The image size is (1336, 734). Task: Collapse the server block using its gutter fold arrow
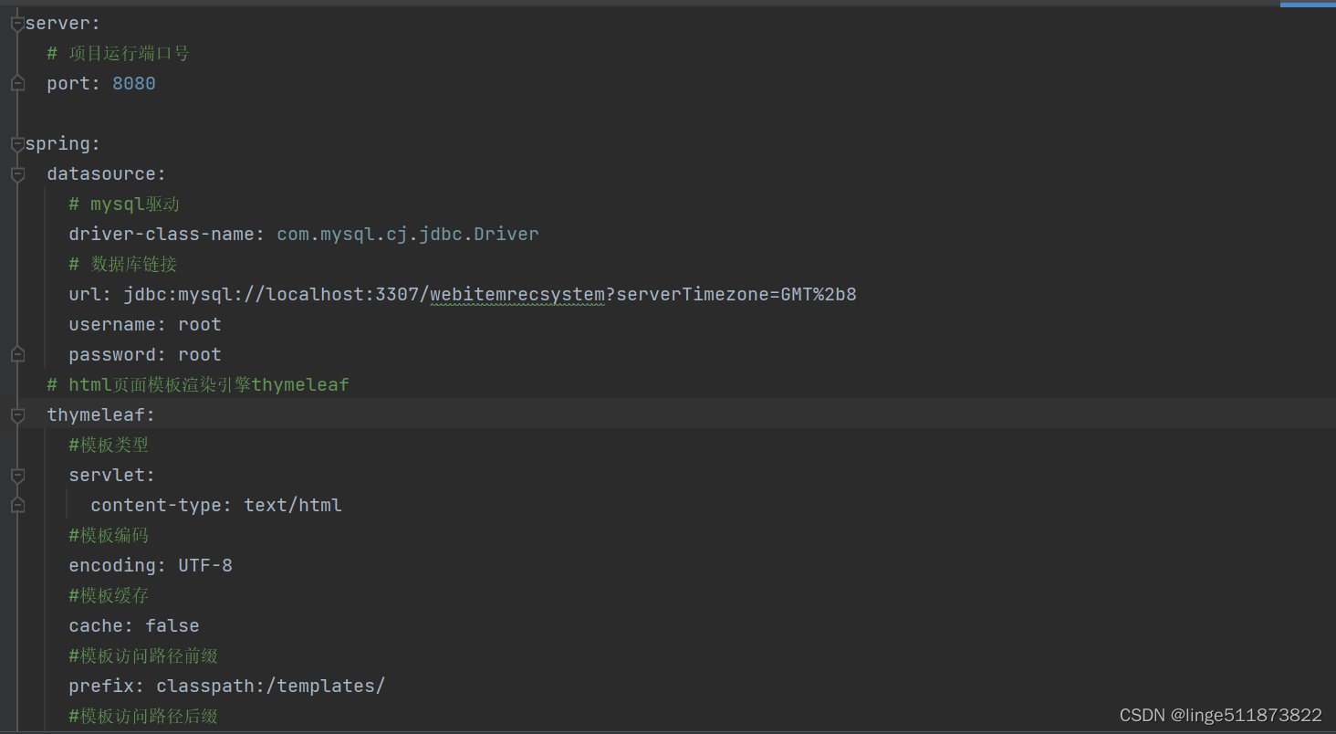click(16, 23)
